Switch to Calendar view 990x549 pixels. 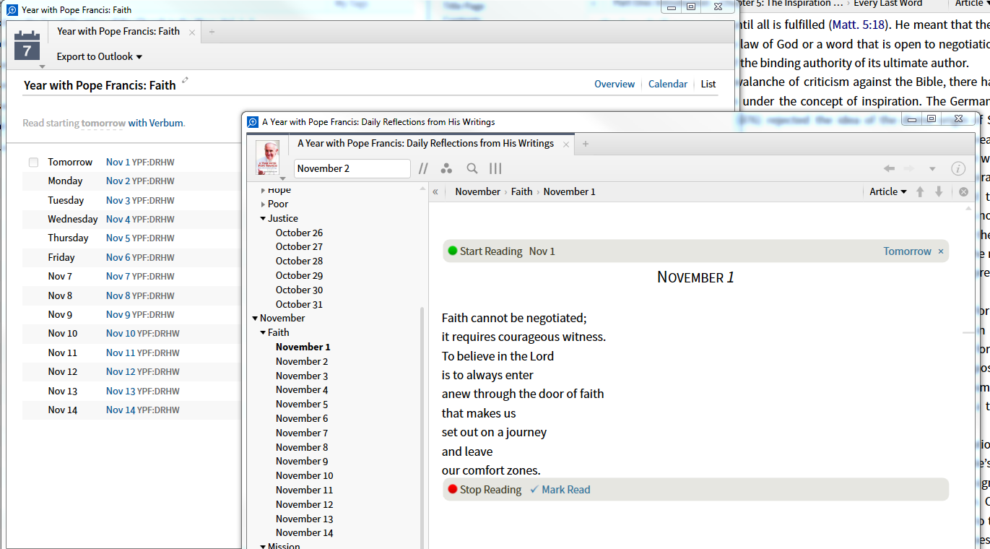668,84
